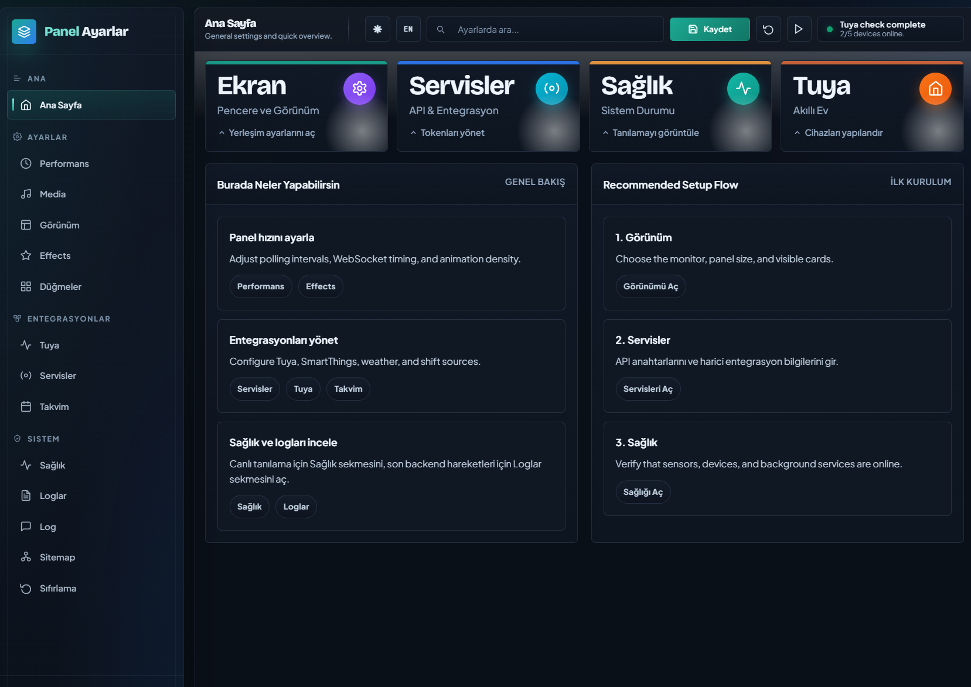971x687 pixels.
Task: Toggle the theme asterisk icon button
Action: pyautogui.click(x=377, y=29)
